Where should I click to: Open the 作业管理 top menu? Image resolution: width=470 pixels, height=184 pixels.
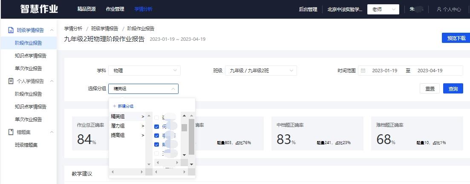point(115,9)
